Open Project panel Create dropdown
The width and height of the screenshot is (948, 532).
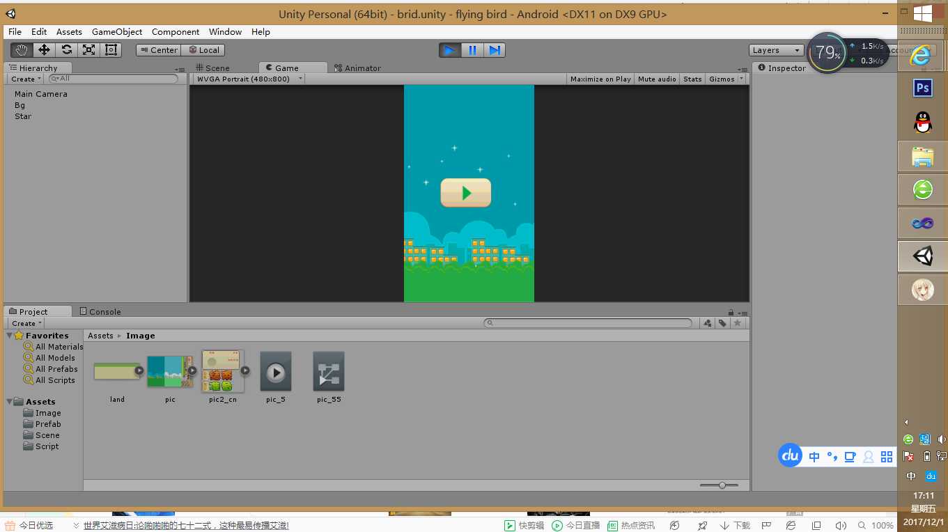coord(26,323)
